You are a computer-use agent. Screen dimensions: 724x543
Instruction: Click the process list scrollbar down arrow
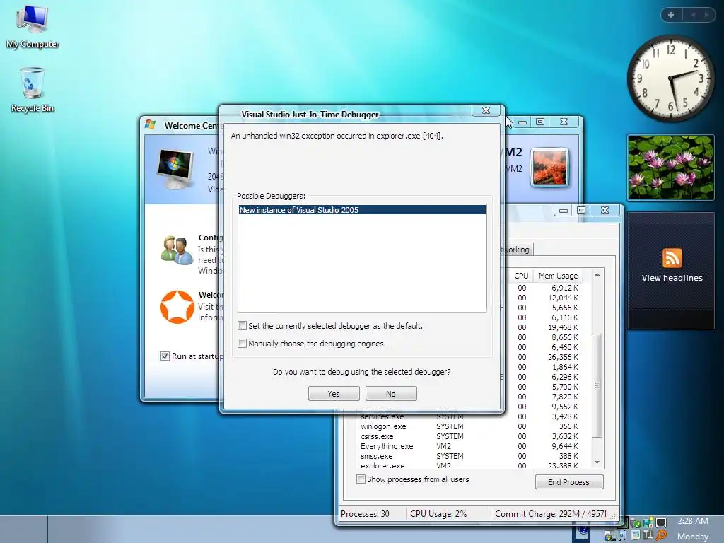[597, 462]
